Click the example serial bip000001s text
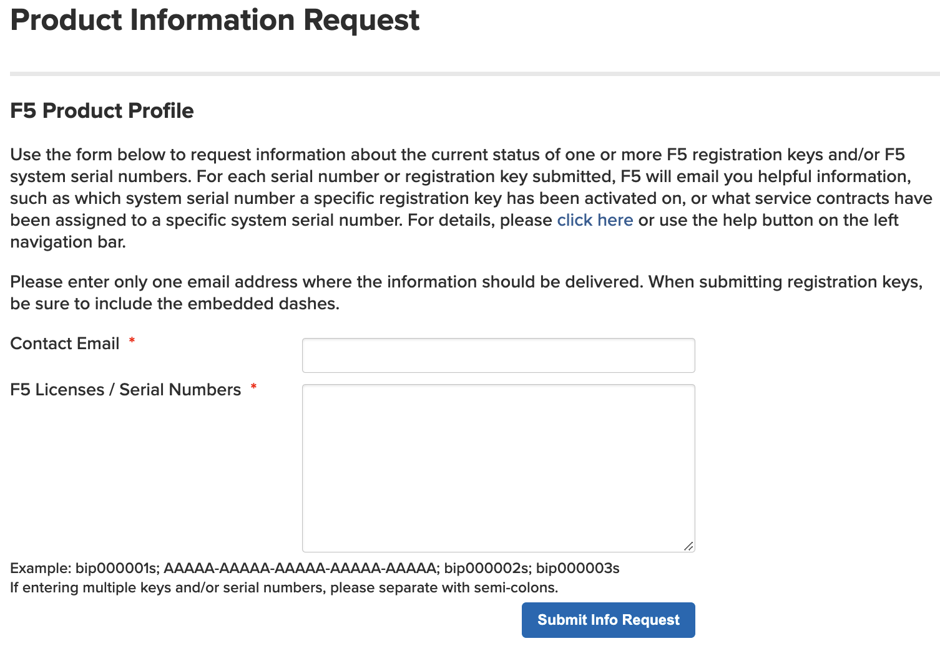 pos(115,568)
